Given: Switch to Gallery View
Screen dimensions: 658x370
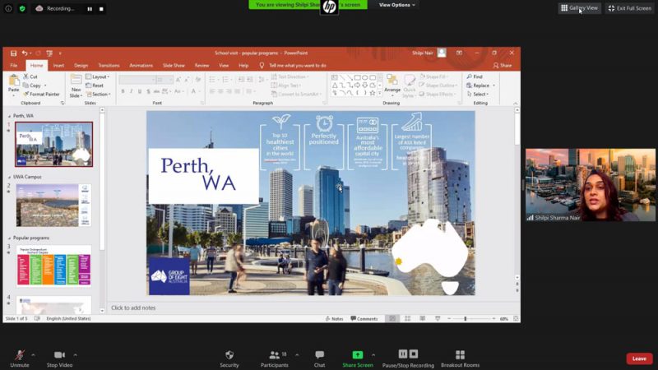Looking at the screenshot, I should [580, 8].
